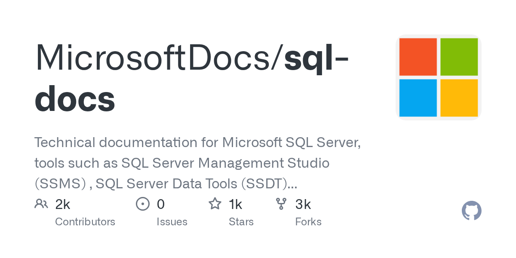Click the Contributors people icon
This screenshot has height=258, width=516.
(41, 204)
